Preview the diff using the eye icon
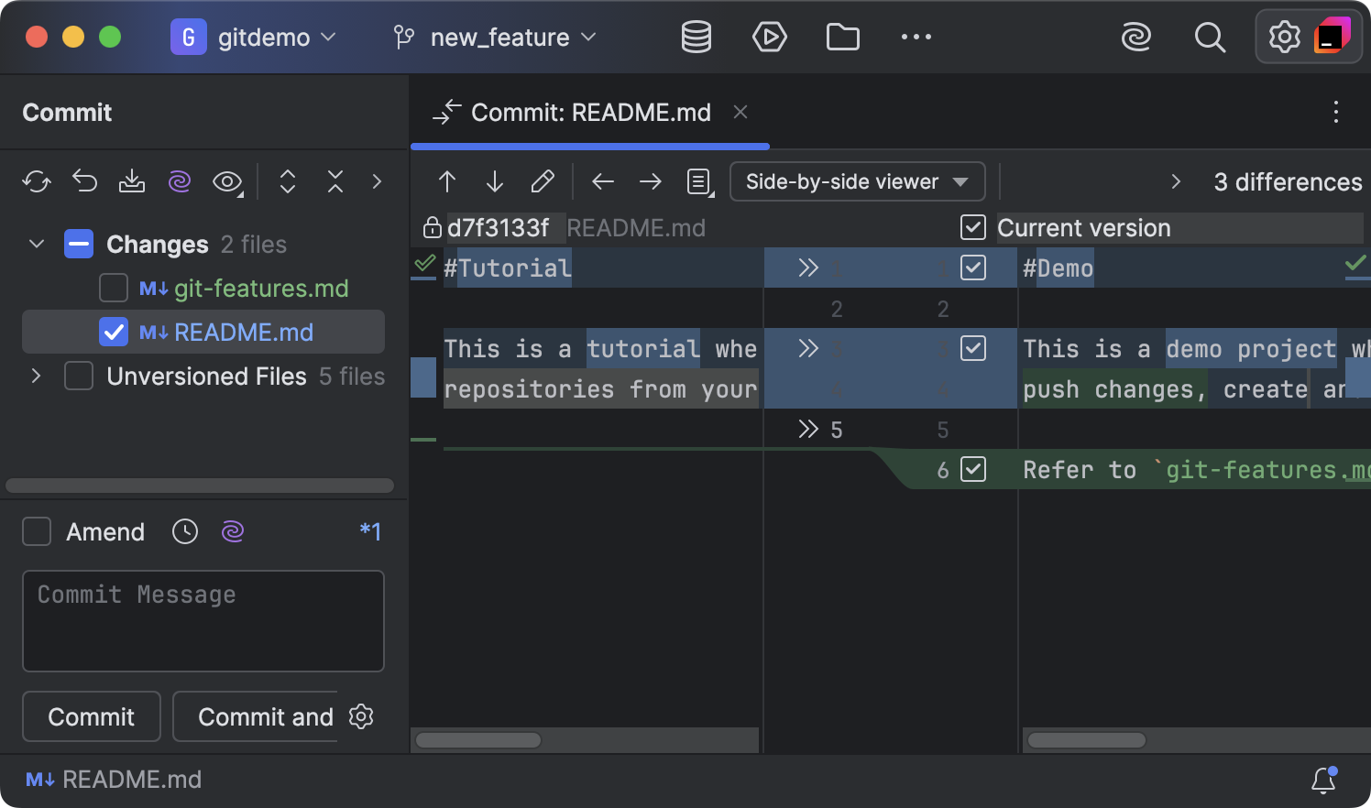Image resolution: width=1371 pixels, height=808 pixels. (x=226, y=180)
